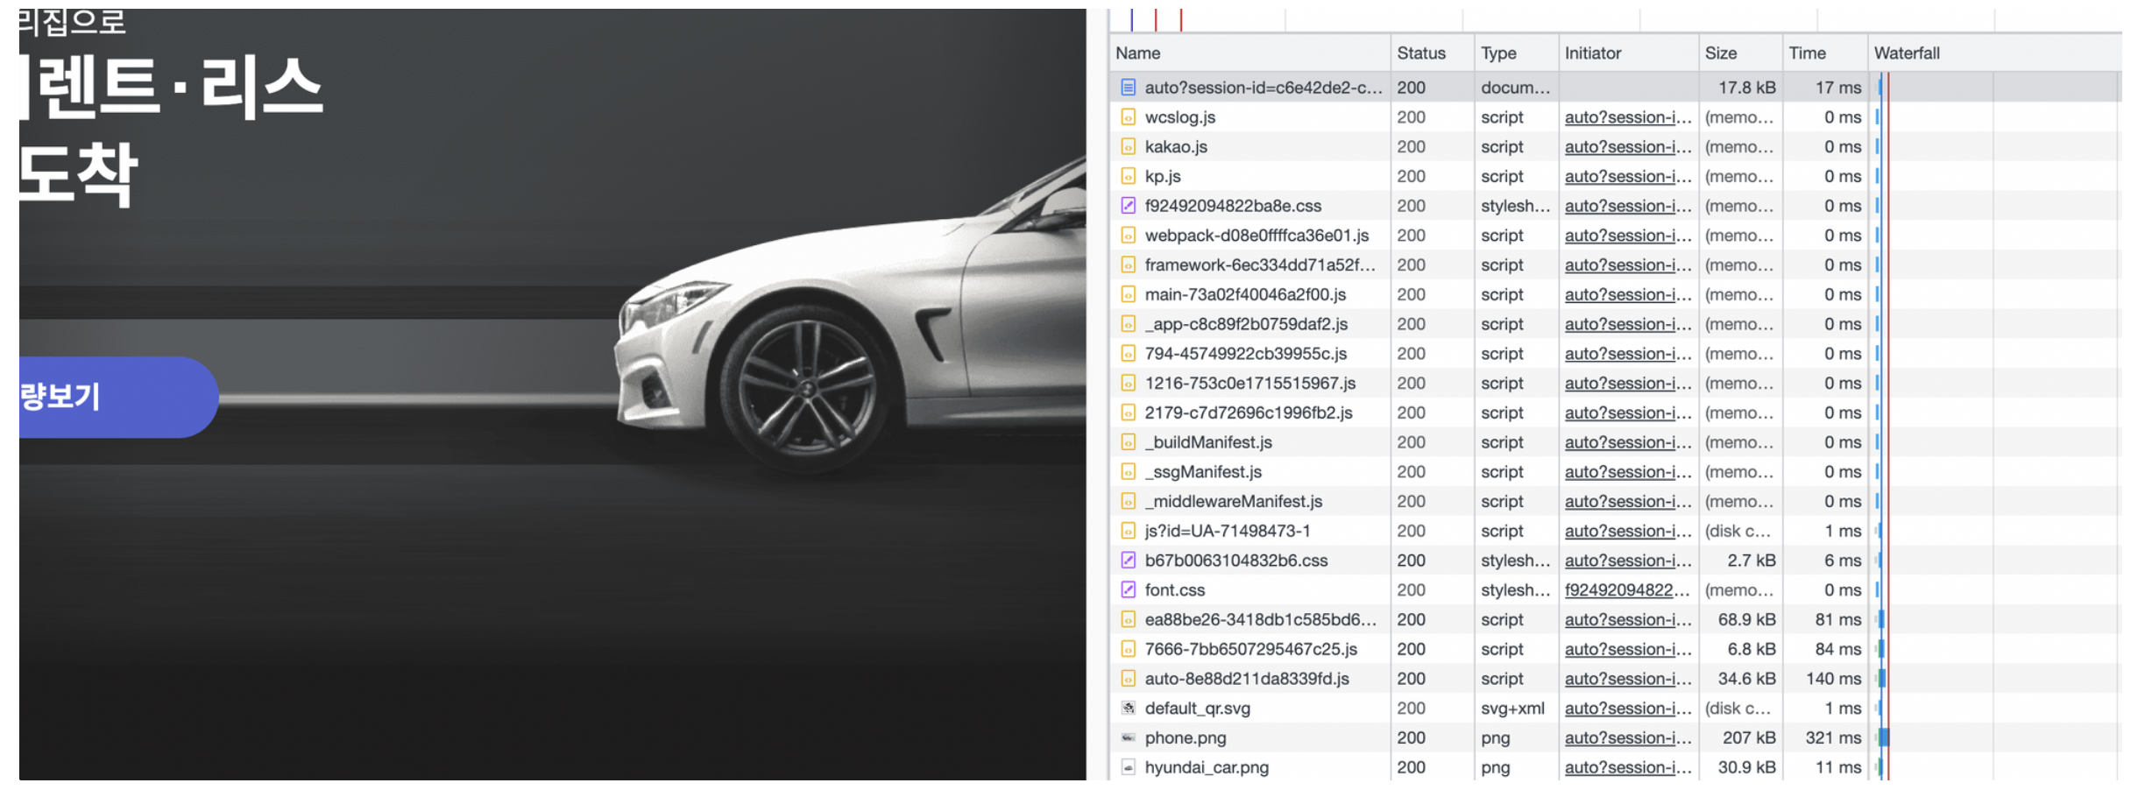Click the blue 량보기 button on the webpage
This screenshot has width=2145, height=797.
[x=117, y=397]
